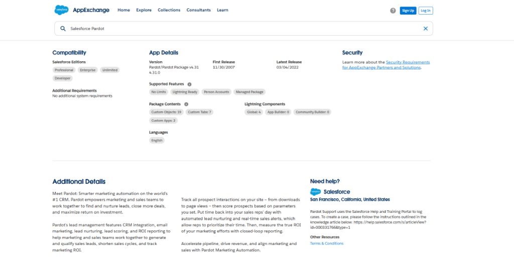Click the No Limits feature tag
The image size is (514, 257).
159,92
